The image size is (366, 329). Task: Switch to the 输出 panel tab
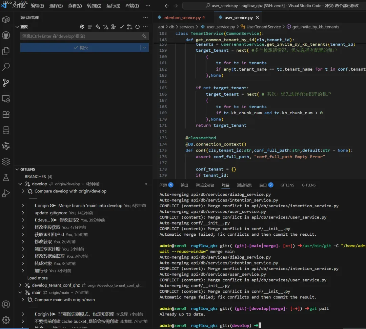click(x=184, y=185)
